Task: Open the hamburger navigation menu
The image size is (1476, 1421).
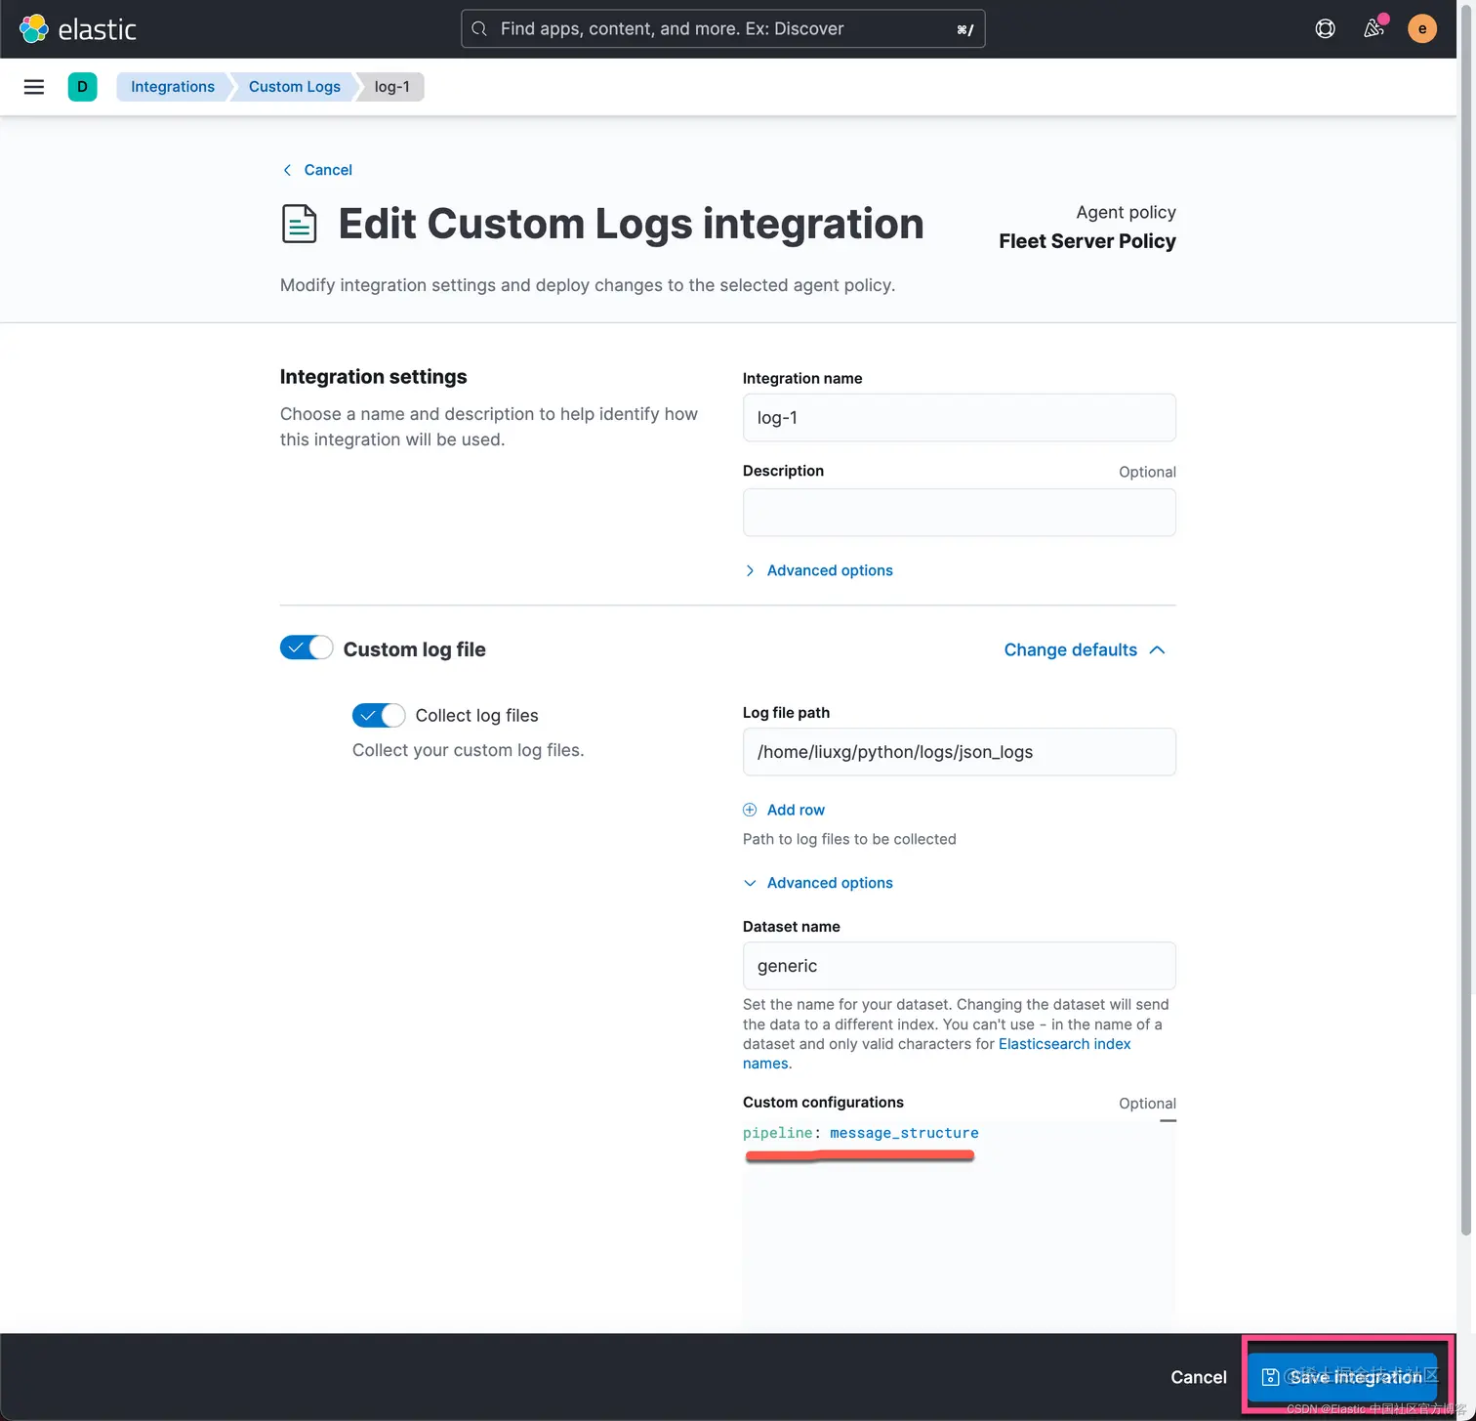Action: pos(34,87)
